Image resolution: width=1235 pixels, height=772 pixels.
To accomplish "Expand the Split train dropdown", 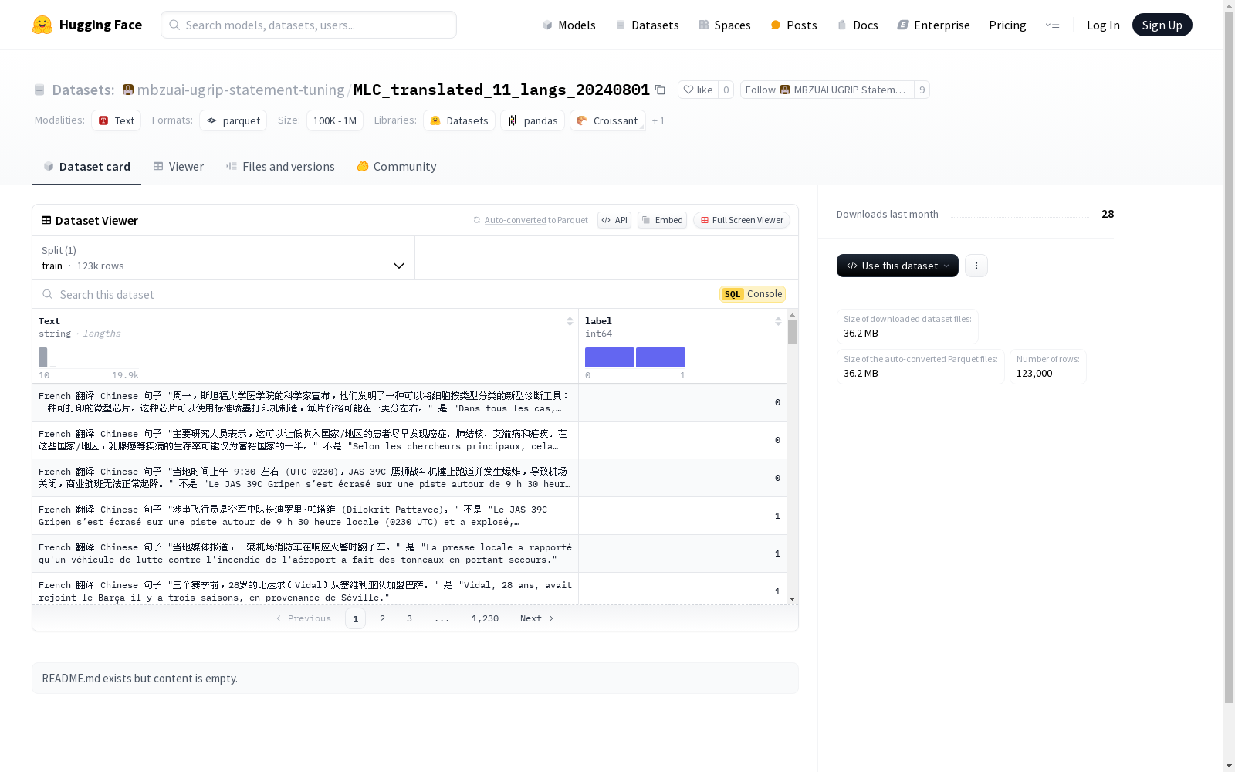I will tap(224, 258).
